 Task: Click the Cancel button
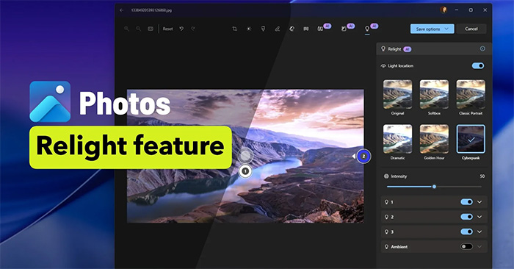pyautogui.click(x=471, y=29)
